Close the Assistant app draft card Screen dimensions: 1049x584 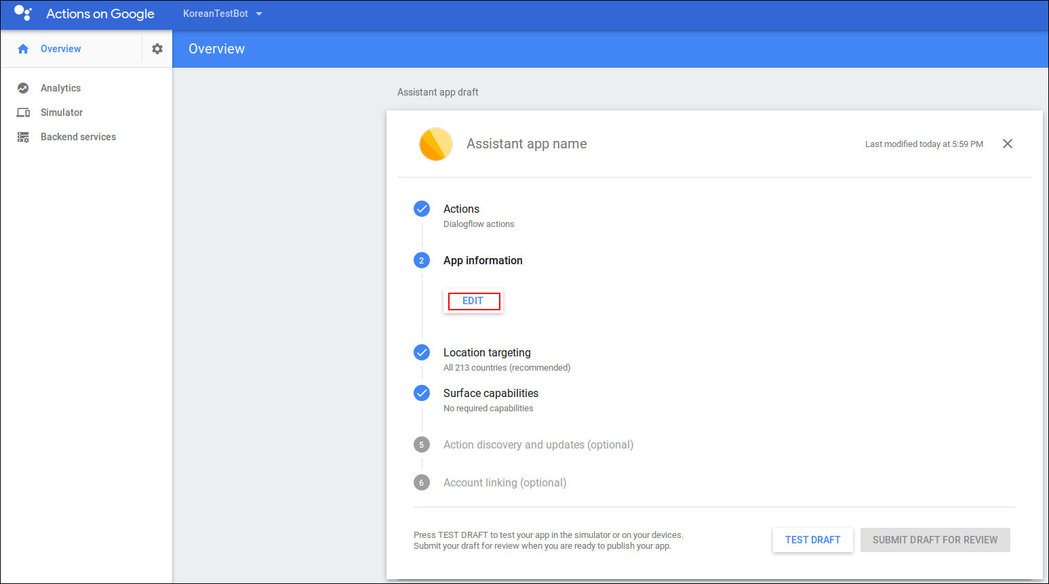click(1008, 144)
